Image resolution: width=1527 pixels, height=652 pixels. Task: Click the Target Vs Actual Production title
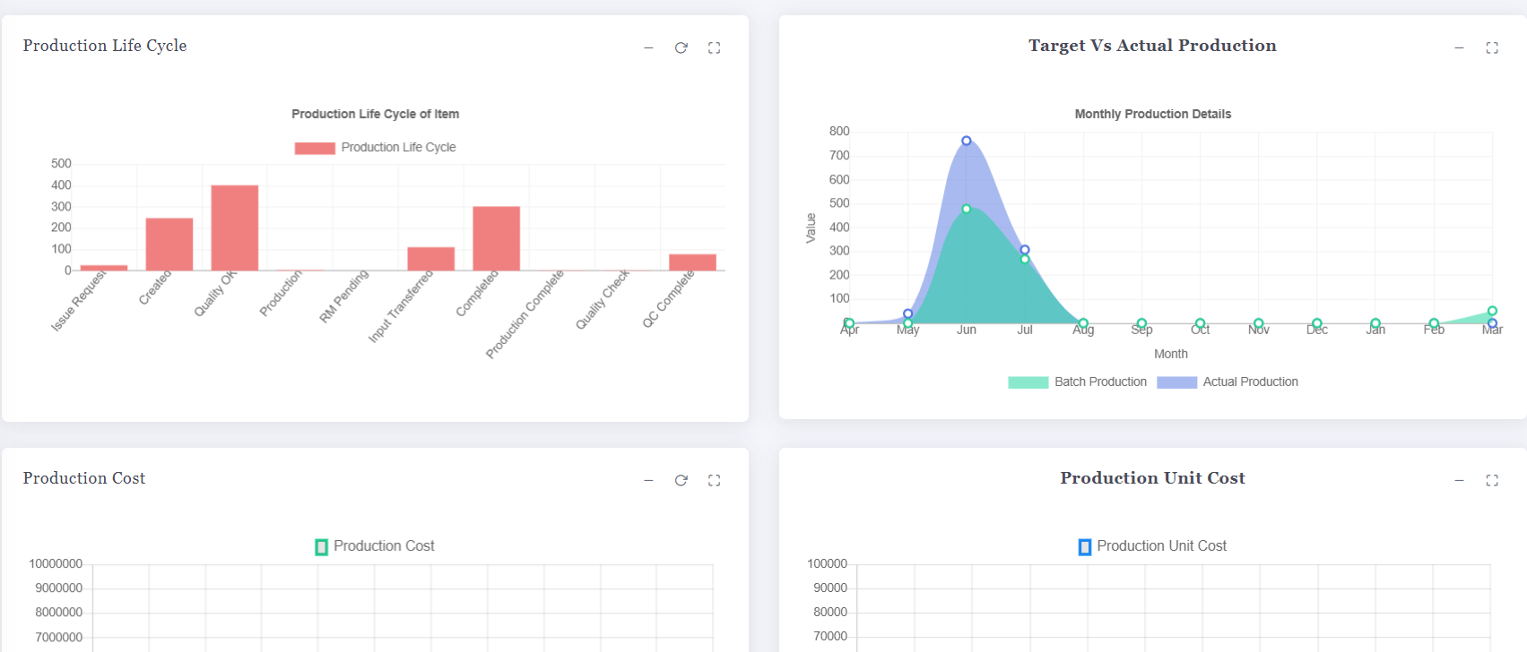(x=1152, y=46)
